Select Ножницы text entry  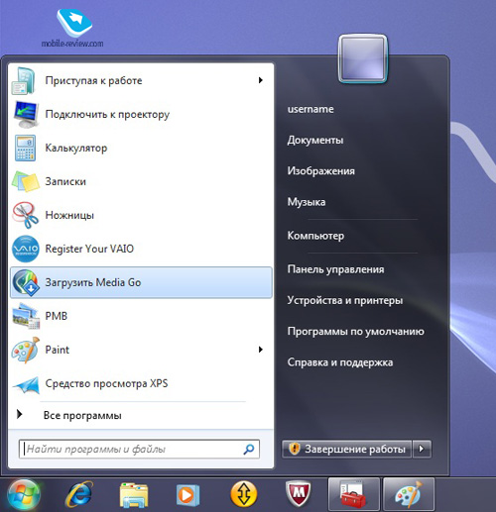[69, 215]
